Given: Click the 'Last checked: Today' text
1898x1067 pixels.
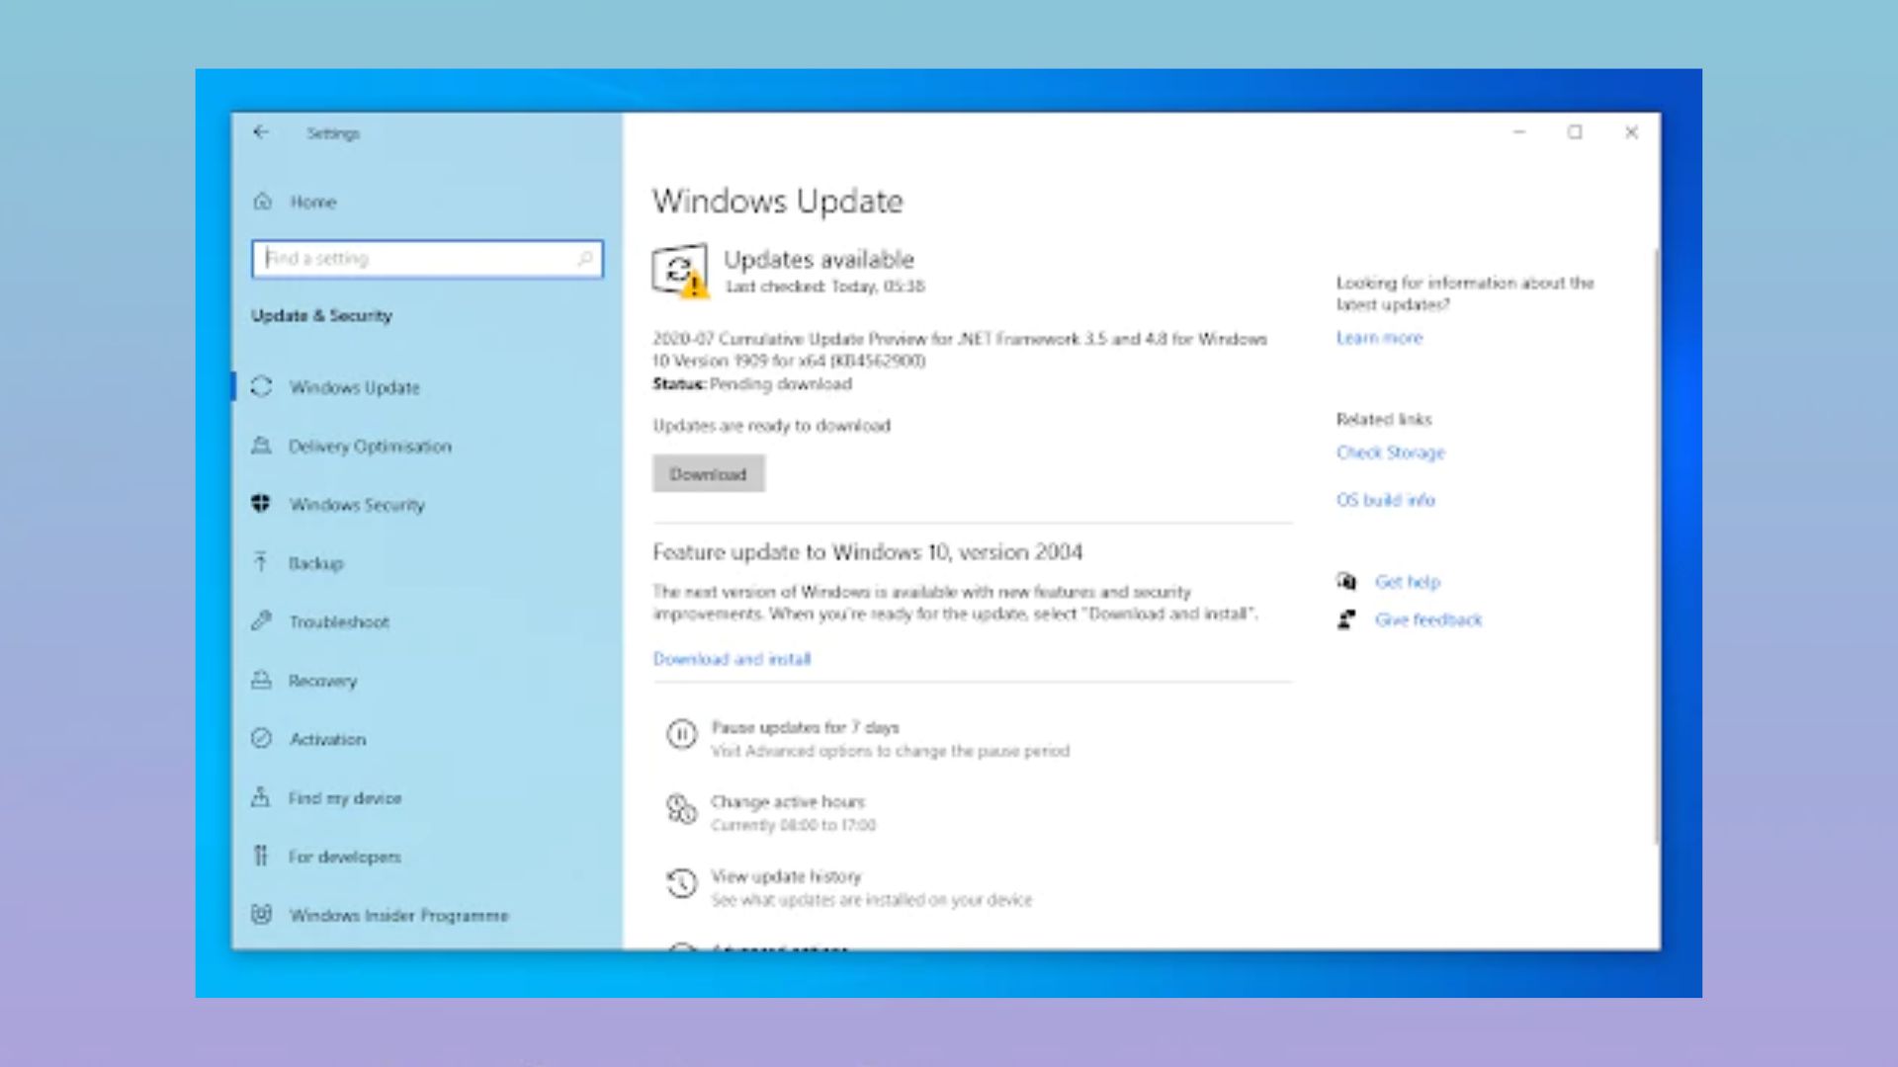Looking at the screenshot, I should (x=825, y=287).
